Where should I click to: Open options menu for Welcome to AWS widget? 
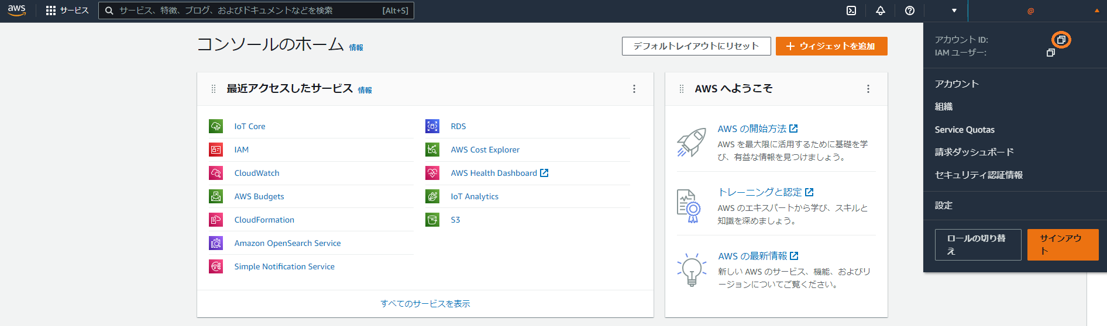pyautogui.click(x=868, y=89)
